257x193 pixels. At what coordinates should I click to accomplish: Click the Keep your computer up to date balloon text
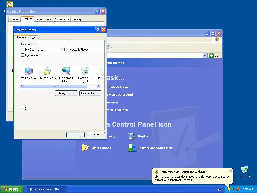[182, 172]
